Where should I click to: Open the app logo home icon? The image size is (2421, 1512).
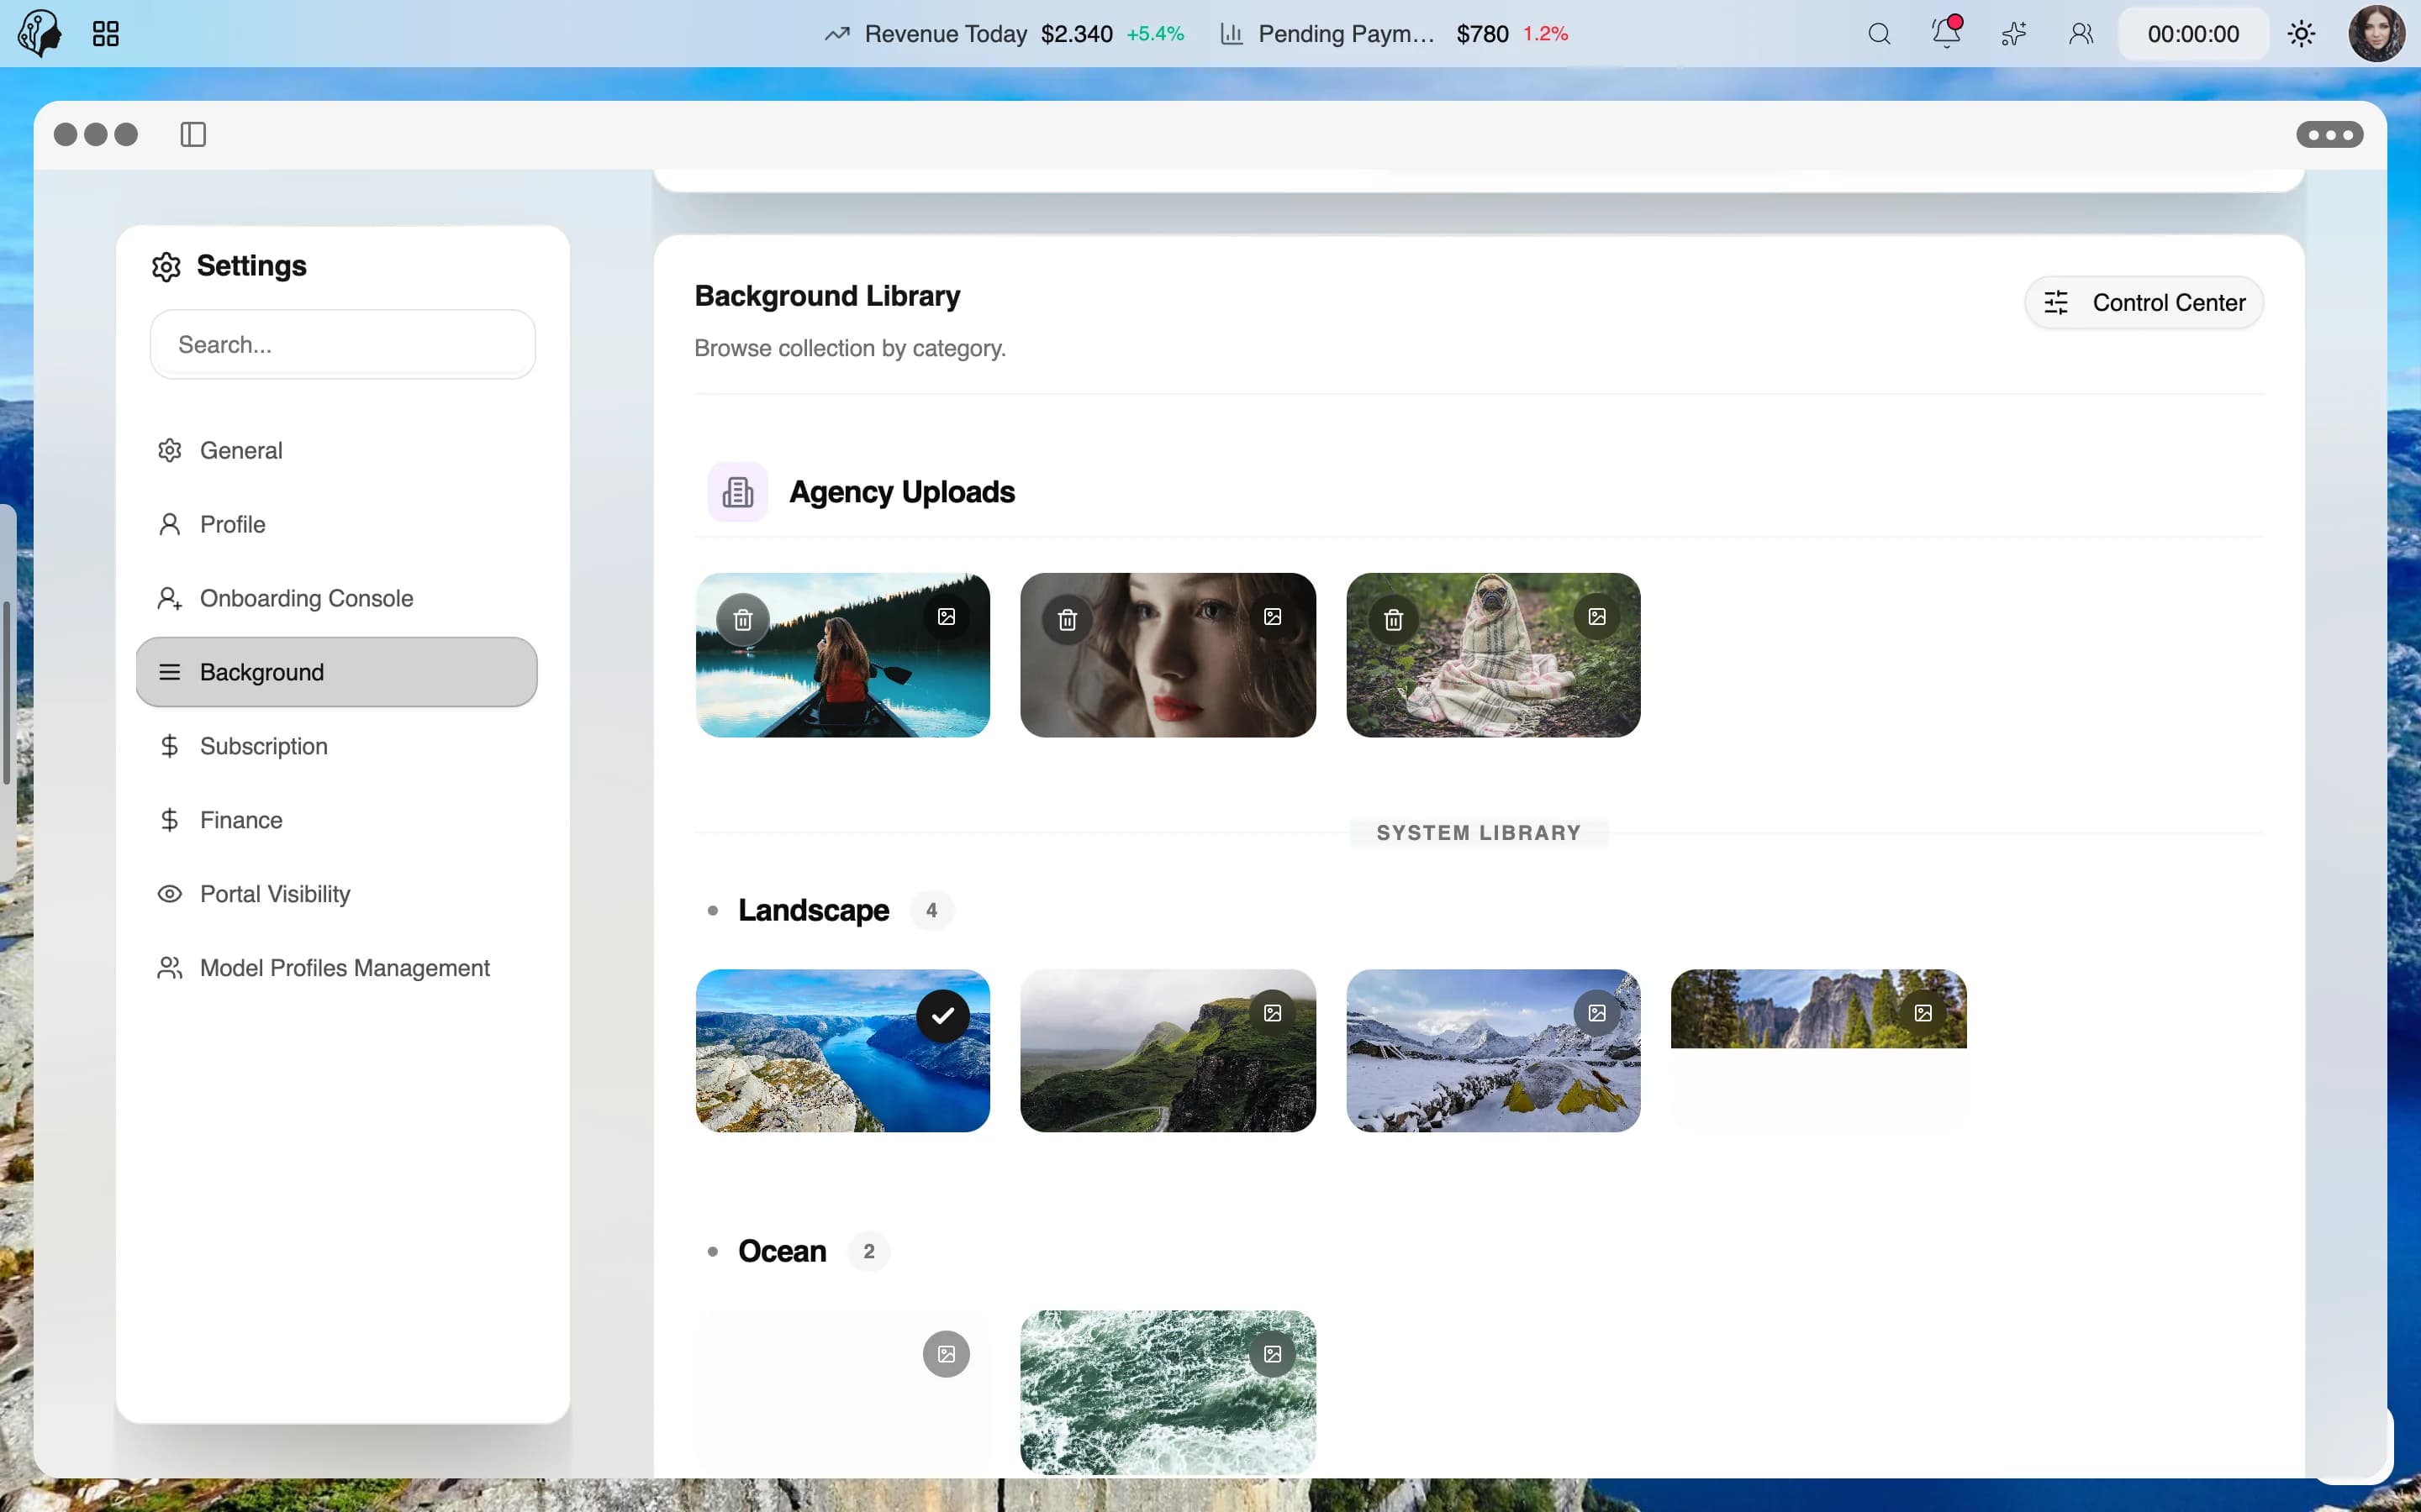pos(40,33)
